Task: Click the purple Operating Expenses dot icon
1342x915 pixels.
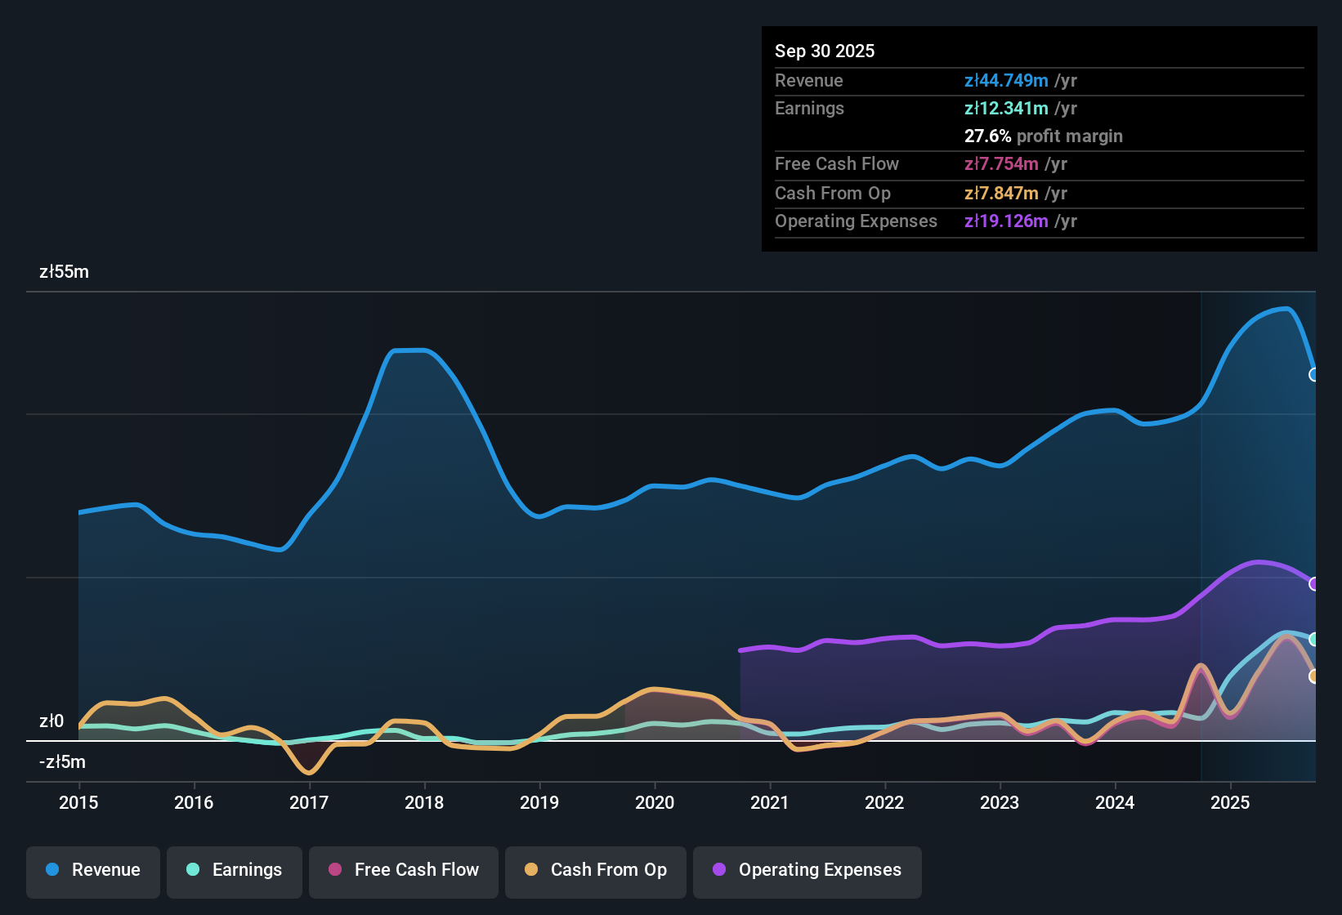Action: coord(718,870)
